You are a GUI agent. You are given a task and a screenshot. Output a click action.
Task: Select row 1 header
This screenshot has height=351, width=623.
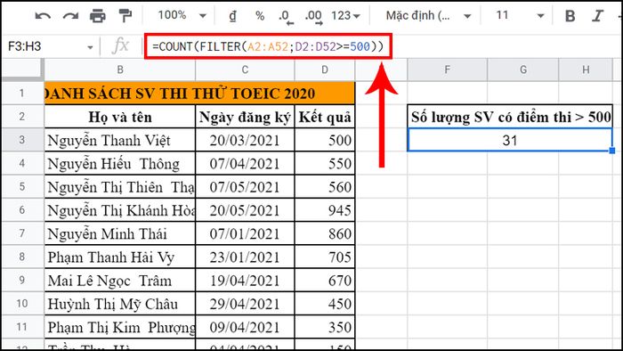(22, 94)
